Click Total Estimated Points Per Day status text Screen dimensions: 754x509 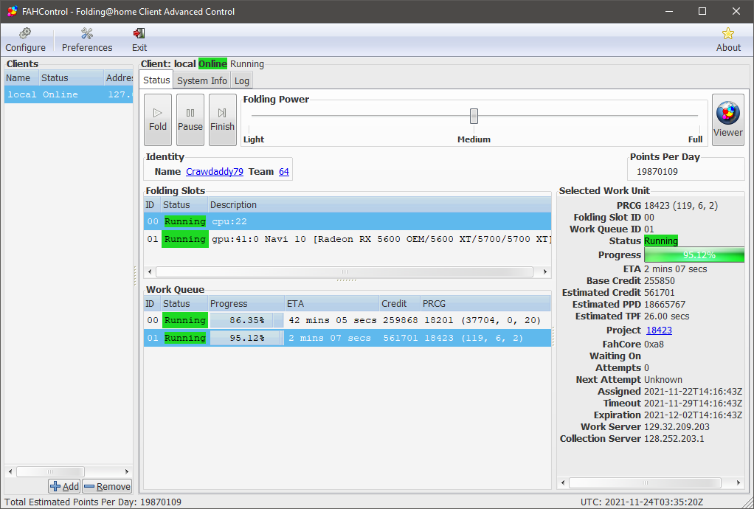tap(93, 502)
